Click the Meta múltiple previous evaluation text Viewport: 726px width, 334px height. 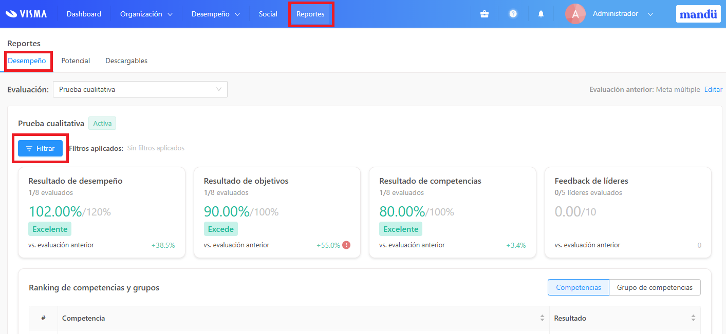tap(678, 89)
